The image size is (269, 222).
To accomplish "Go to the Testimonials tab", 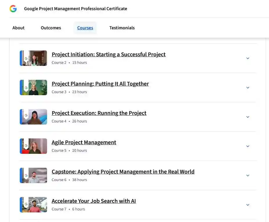I will (122, 28).
